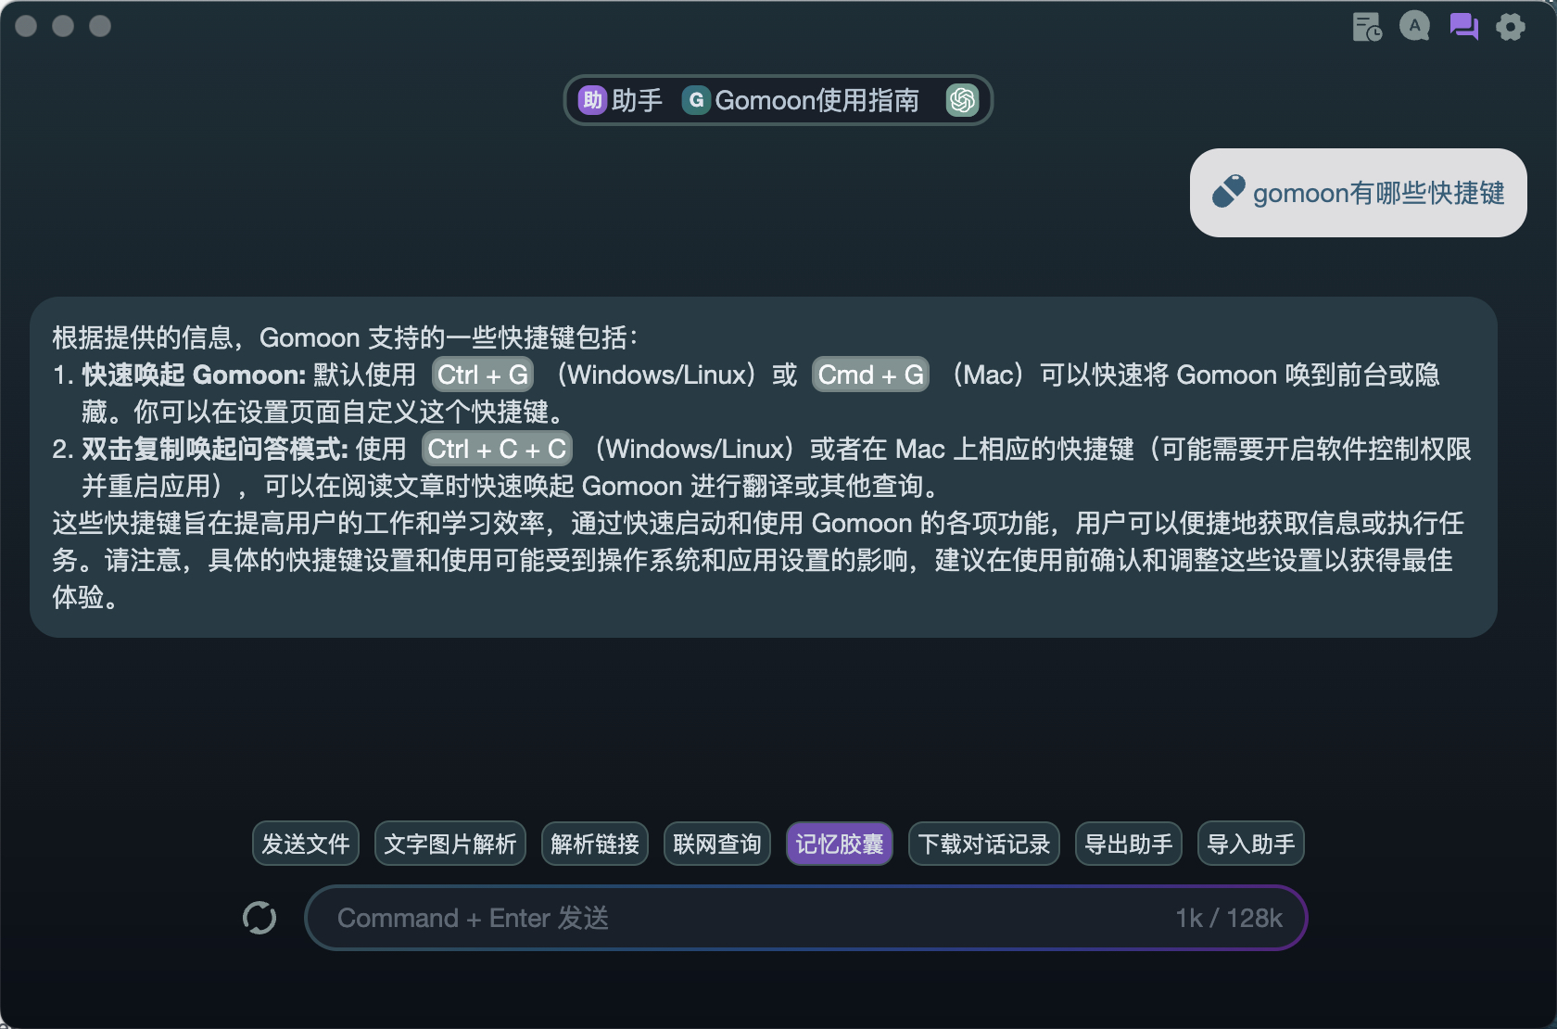The image size is (1557, 1029).
Task: Select 助手 in the top selector
Action: [637, 100]
